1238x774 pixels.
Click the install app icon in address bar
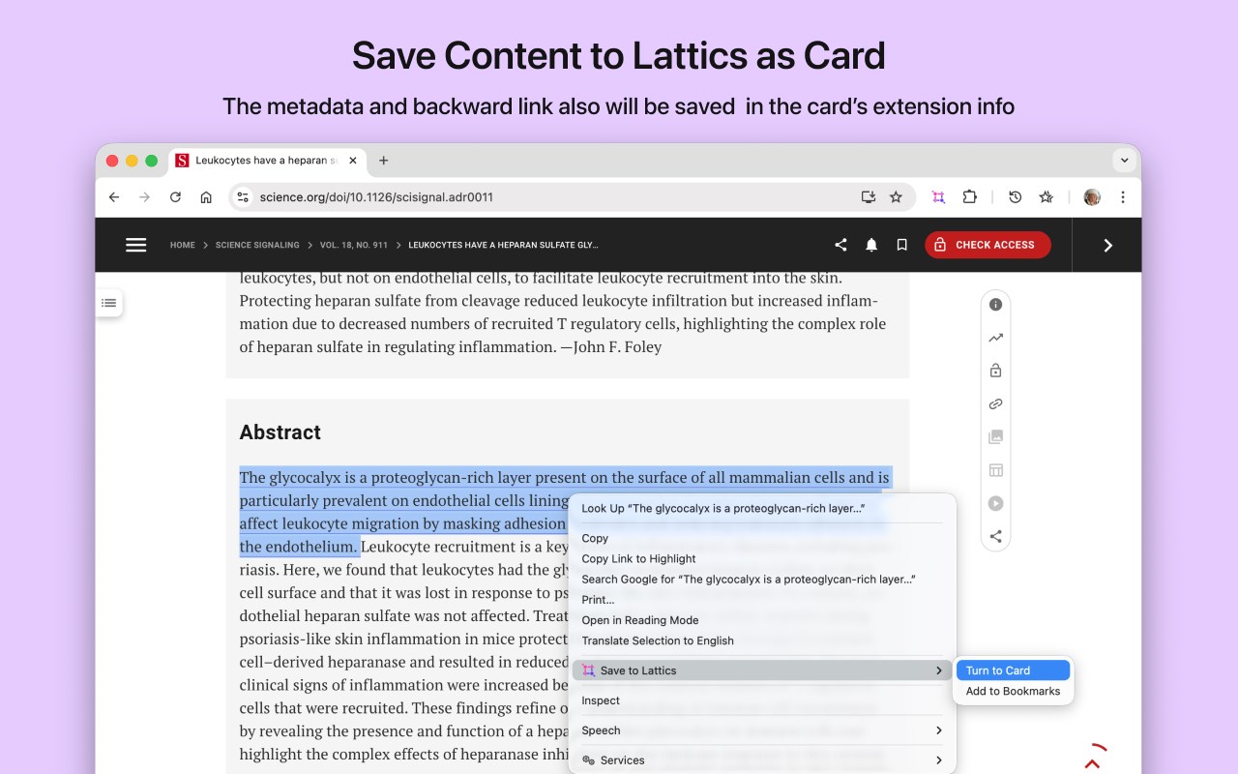(869, 197)
